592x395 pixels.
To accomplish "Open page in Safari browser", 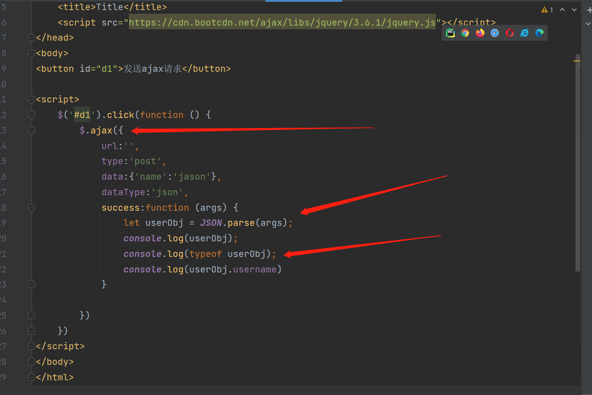I will pos(495,33).
